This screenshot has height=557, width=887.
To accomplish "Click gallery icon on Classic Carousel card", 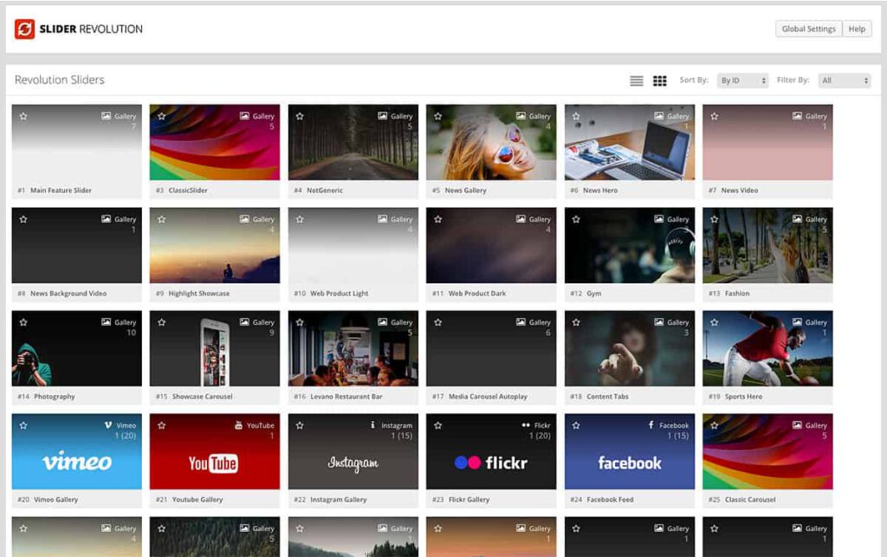I will 797,424.
